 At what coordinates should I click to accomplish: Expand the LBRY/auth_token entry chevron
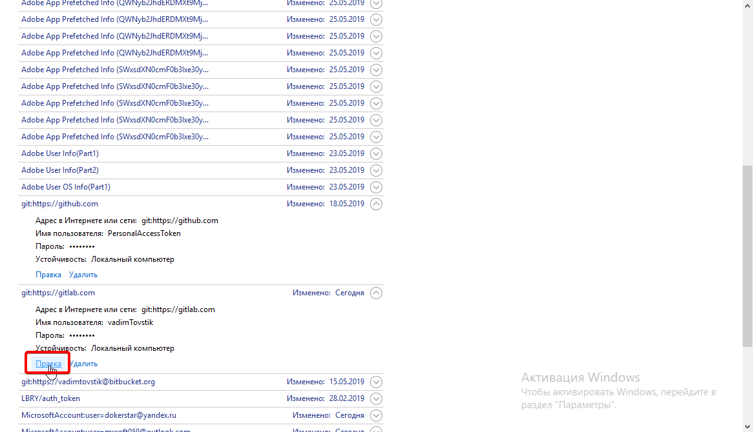pyautogui.click(x=376, y=398)
